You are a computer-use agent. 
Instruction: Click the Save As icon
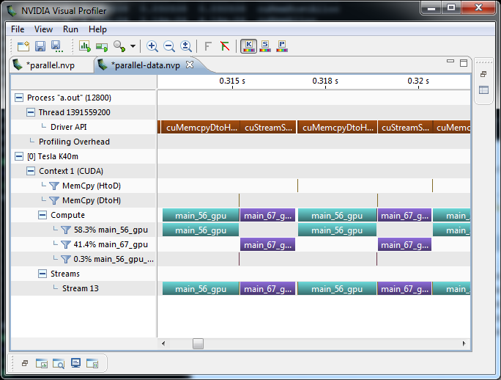pyautogui.click(x=57, y=46)
